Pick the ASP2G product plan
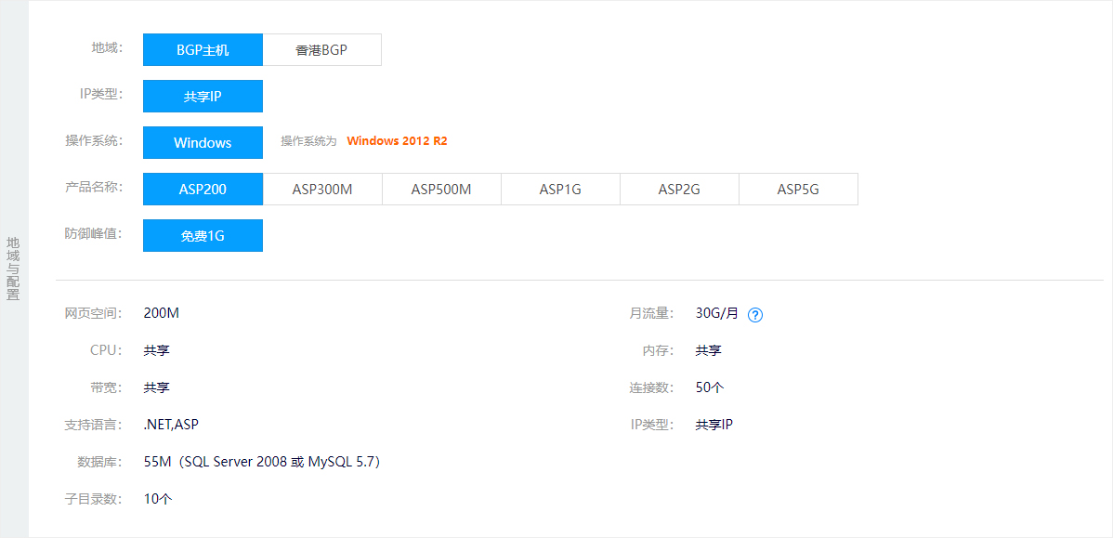Screen dimensions: 1113x538 click(x=679, y=189)
